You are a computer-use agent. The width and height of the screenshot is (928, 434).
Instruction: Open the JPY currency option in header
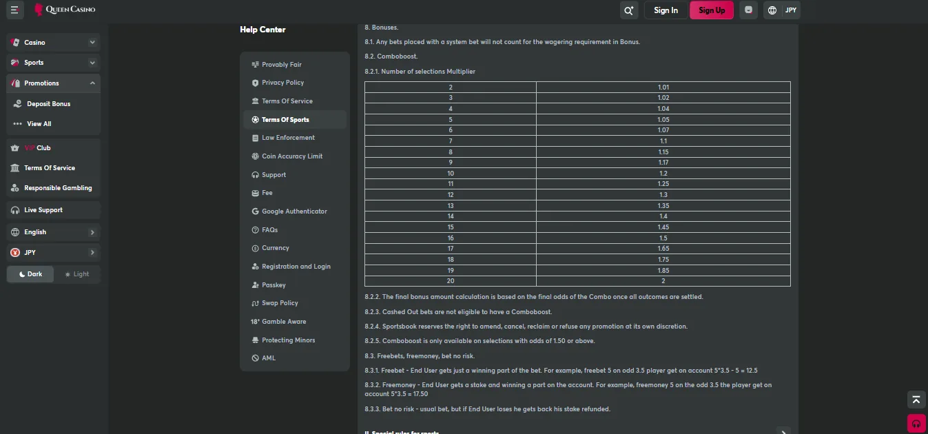(x=791, y=10)
